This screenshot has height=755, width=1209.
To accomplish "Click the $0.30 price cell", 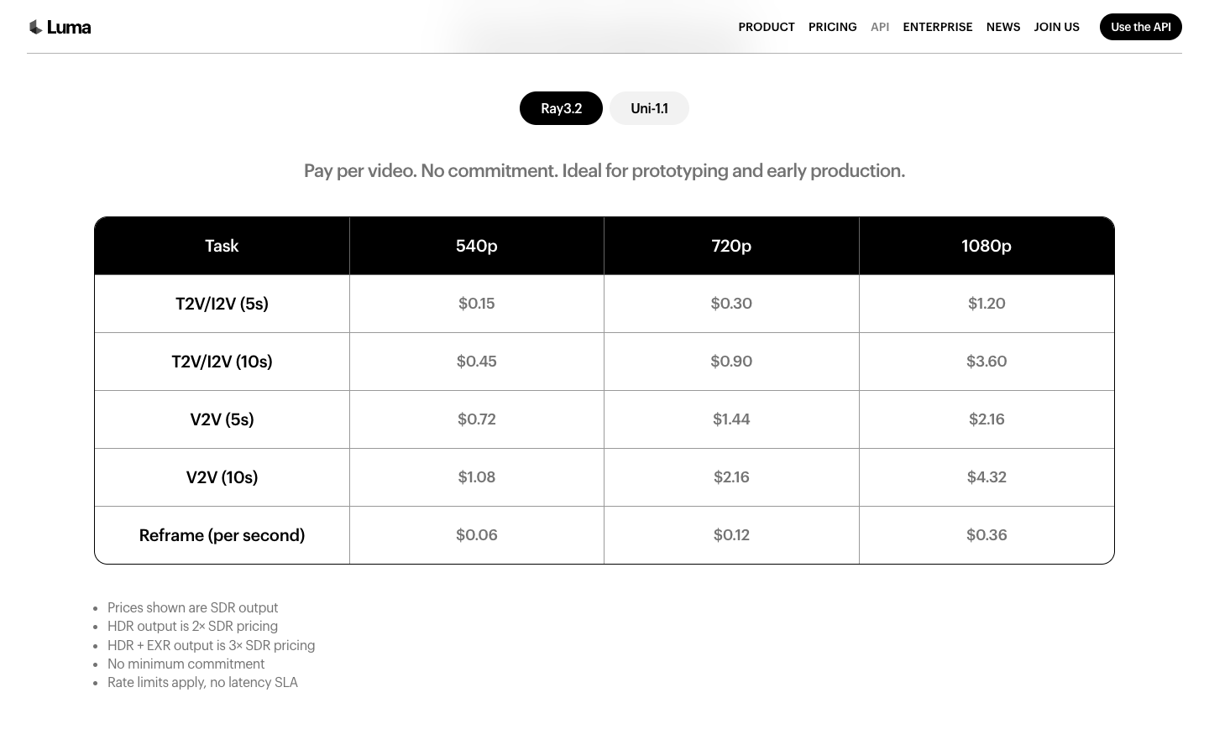I will 731,304.
